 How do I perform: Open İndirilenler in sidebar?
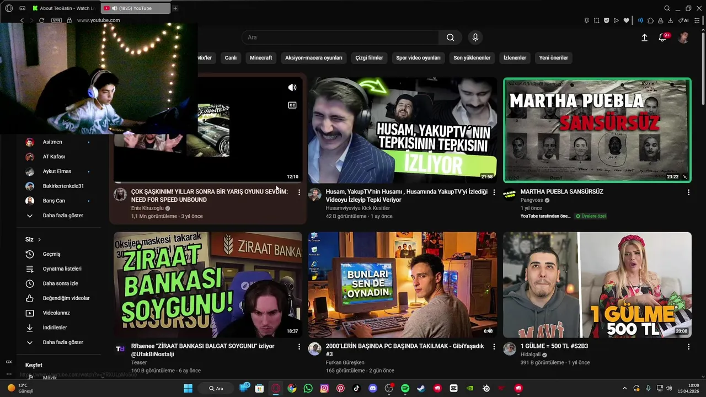click(58, 328)
